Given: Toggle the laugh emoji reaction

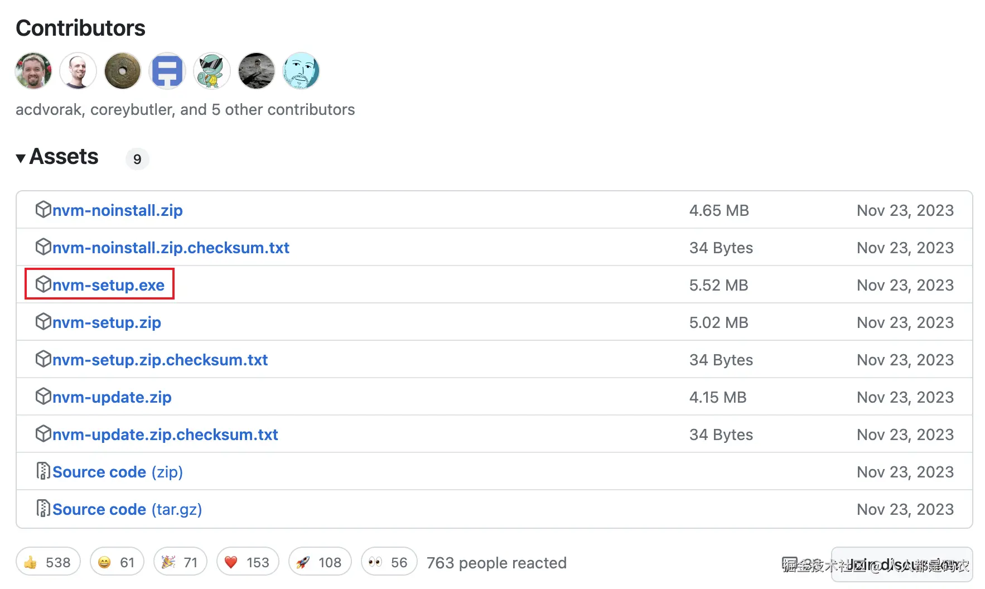Looking at the screenshot, I should point(117,562).
